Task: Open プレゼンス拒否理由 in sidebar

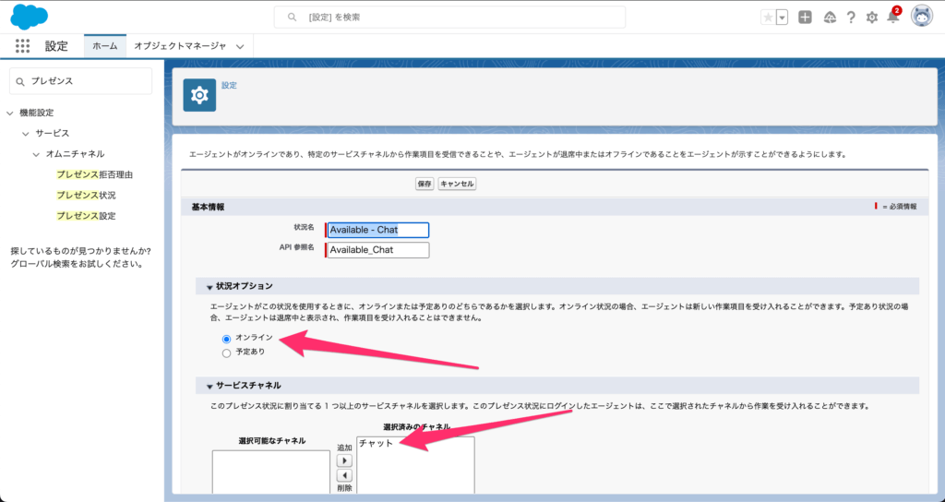Action: [95, 174]
